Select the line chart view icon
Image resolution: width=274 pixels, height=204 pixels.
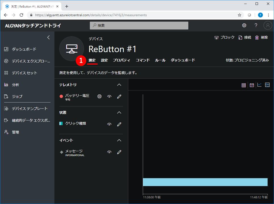pos(260,85)
